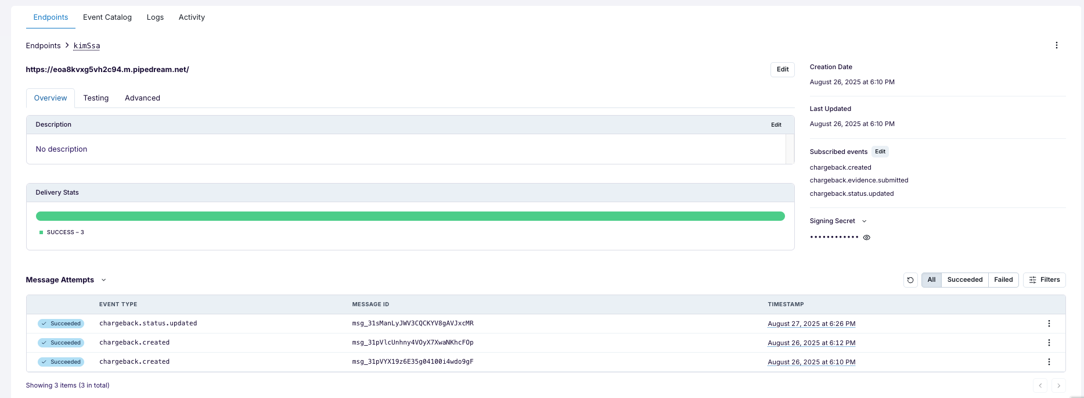Click the hidden signing secret dots

[x=834, y=237]
